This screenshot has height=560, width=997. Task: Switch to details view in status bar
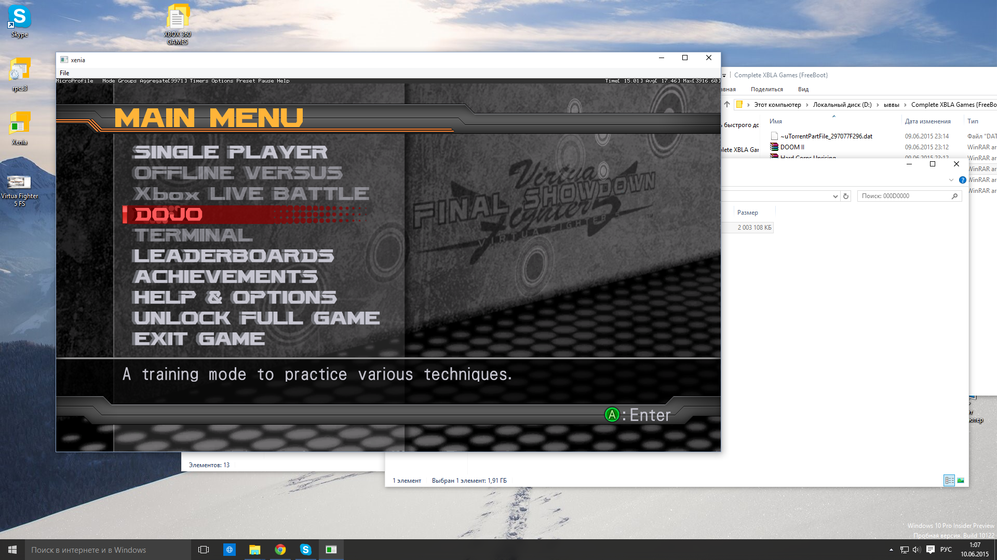click(949, 481)
